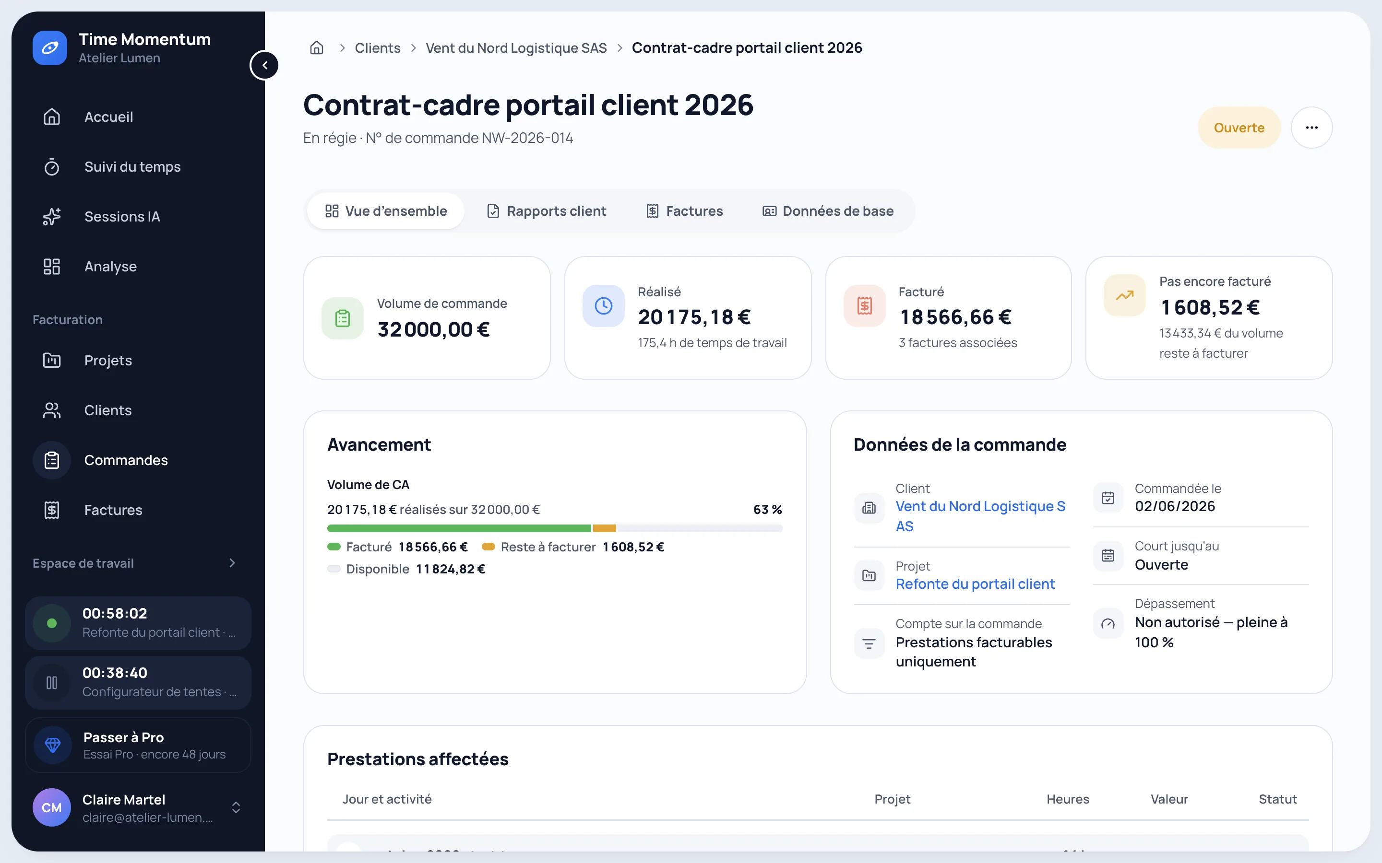Image resolution: width=1382 pixels, height=863 pixels.
Task: Open the three-dots more actions button
Action: click(1311, 127)
